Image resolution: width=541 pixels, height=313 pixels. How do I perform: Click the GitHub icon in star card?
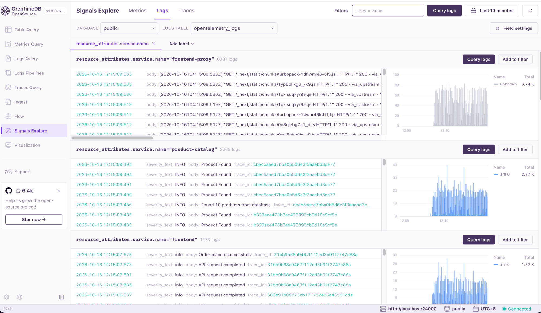point(9,191)
